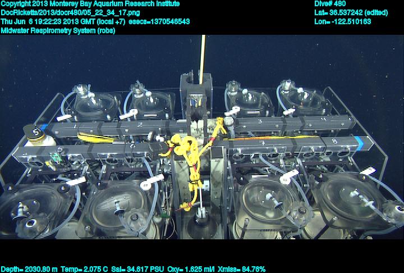Click the black and yellow cap numbered 5

(35, 134)
